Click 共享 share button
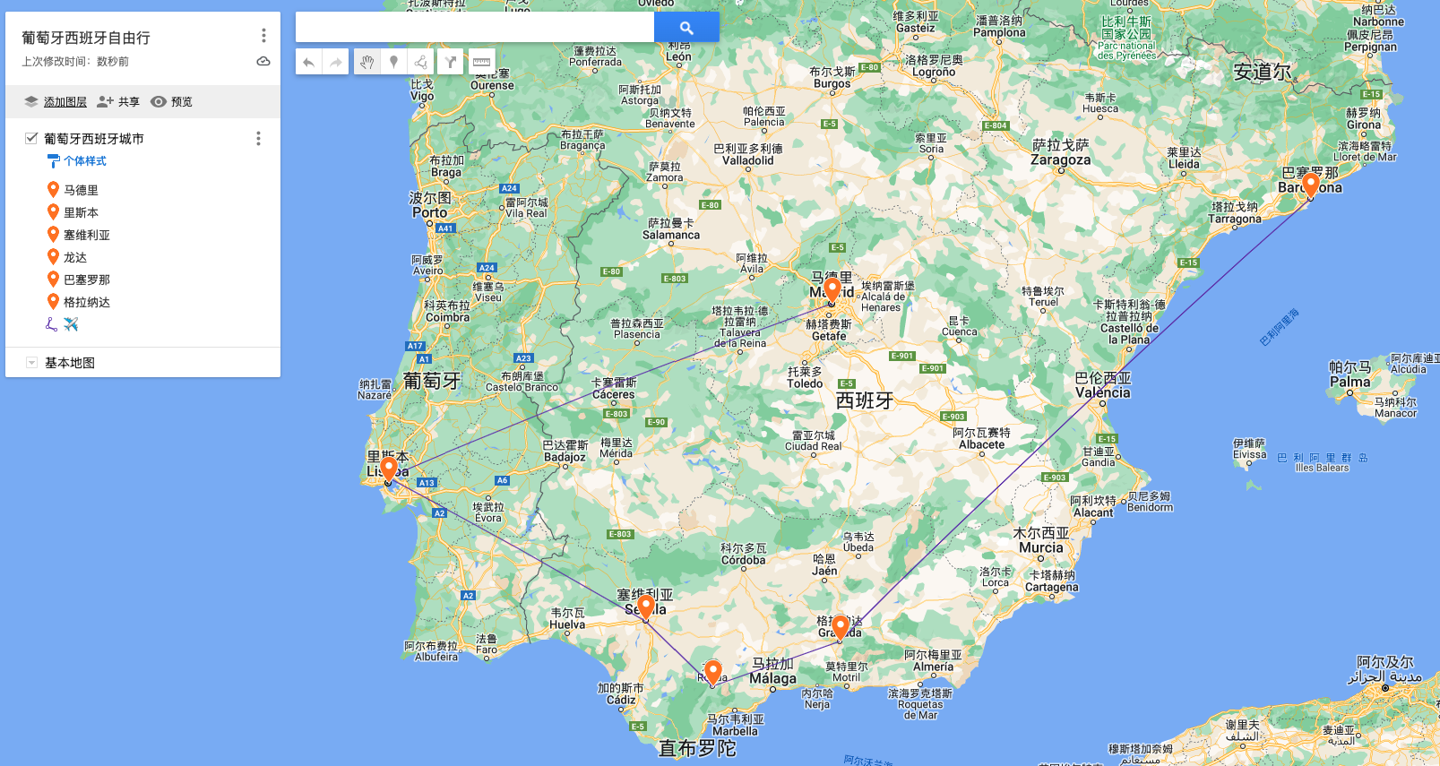Viewport: 1440px width, 766px height. [x=118, y=102]
